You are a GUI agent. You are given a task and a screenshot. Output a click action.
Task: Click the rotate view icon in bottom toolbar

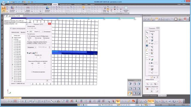tap(174, 101)
